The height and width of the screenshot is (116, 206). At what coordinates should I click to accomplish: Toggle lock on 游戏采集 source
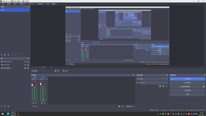pyautogui.click(x=28, y=65)
